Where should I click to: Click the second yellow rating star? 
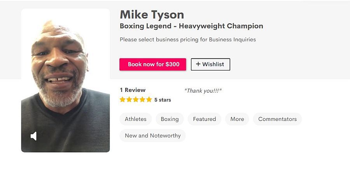point(129,99)
